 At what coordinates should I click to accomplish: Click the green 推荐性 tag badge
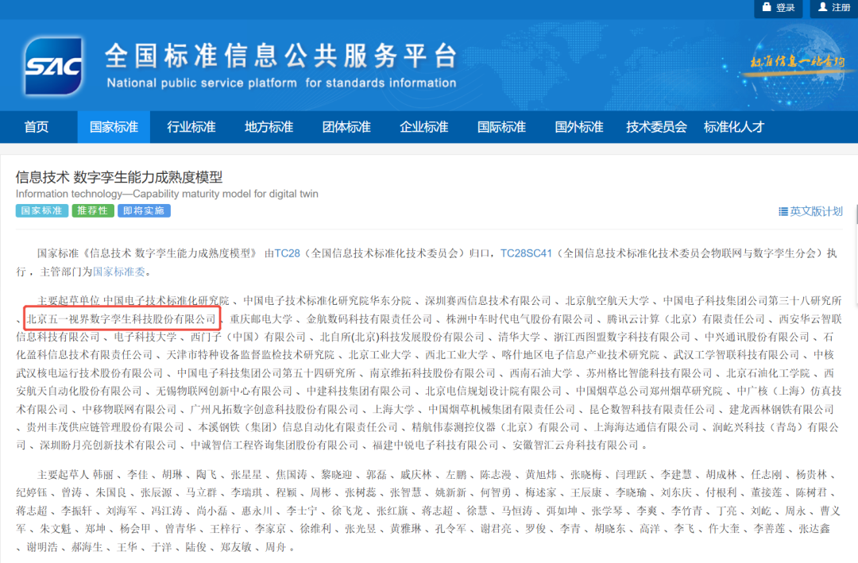(92, 210)
